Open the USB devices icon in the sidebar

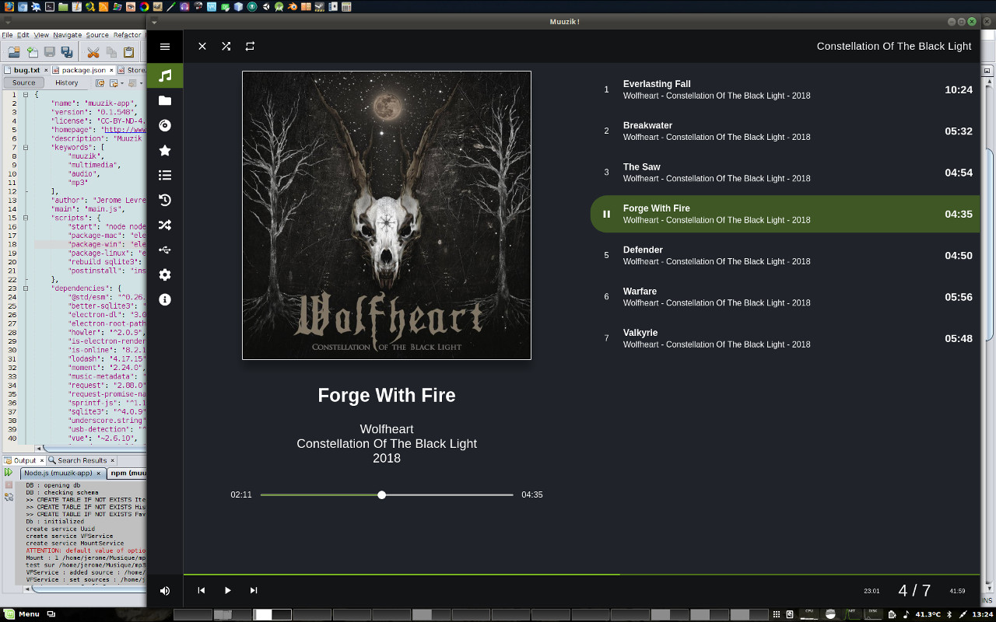[165, 250]
